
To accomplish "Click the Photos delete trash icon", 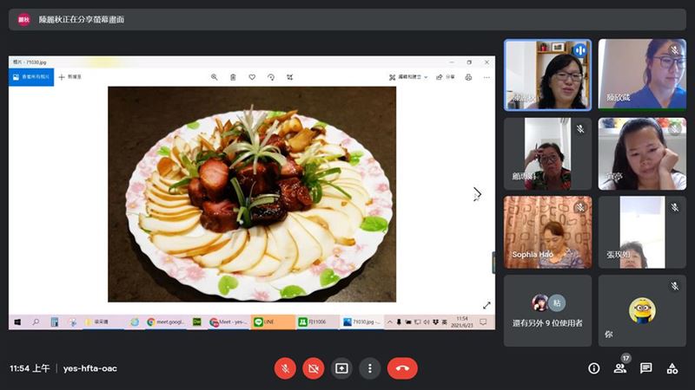I will 233,77.
